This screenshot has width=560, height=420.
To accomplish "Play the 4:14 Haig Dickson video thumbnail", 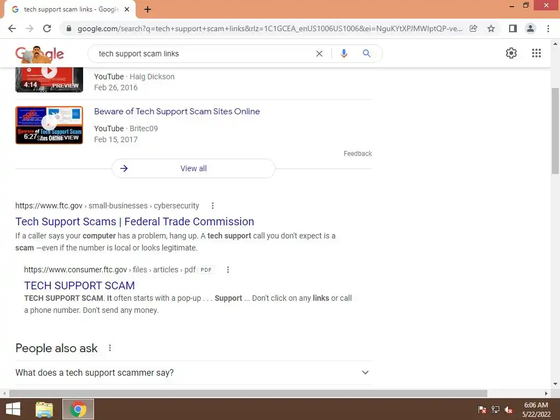I will pyautogui.click(x=49, y=80).
